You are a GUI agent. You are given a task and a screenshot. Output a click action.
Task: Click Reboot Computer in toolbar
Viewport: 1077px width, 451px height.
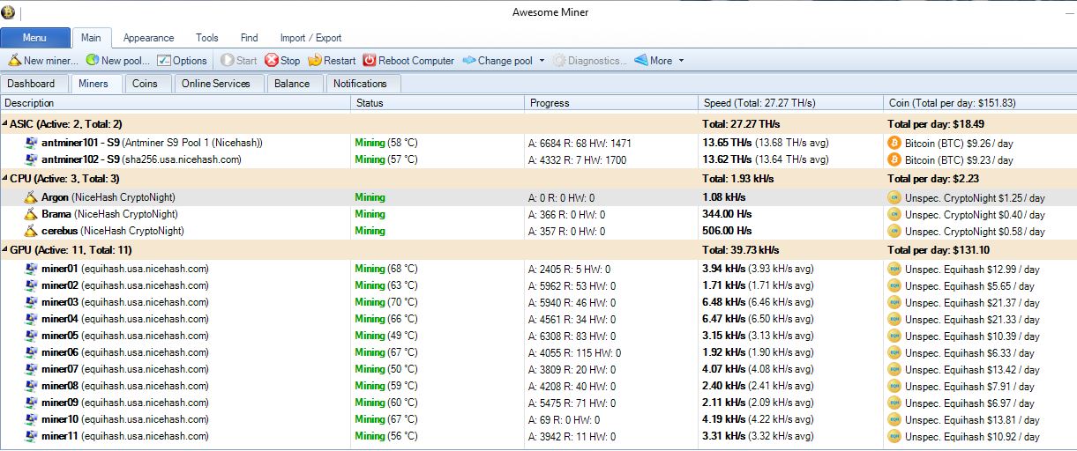[x=408, y=61]
